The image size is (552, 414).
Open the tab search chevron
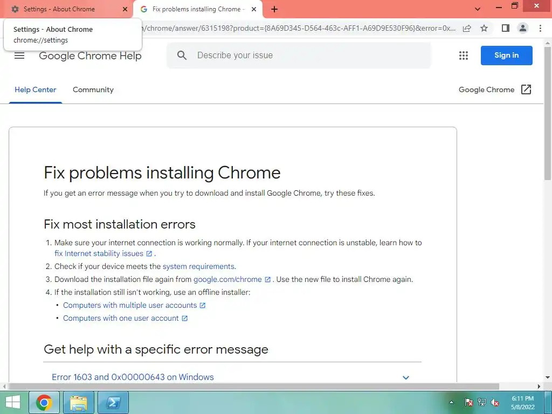[x=478, y=9]
